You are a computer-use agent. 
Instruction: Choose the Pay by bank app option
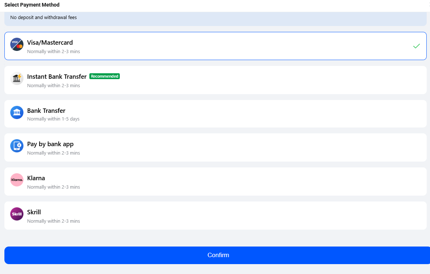click(215, 148)
